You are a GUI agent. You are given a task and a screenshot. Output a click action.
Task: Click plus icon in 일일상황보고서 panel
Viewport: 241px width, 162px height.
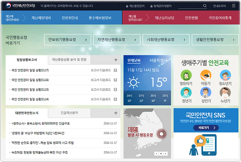click(116, 60)
